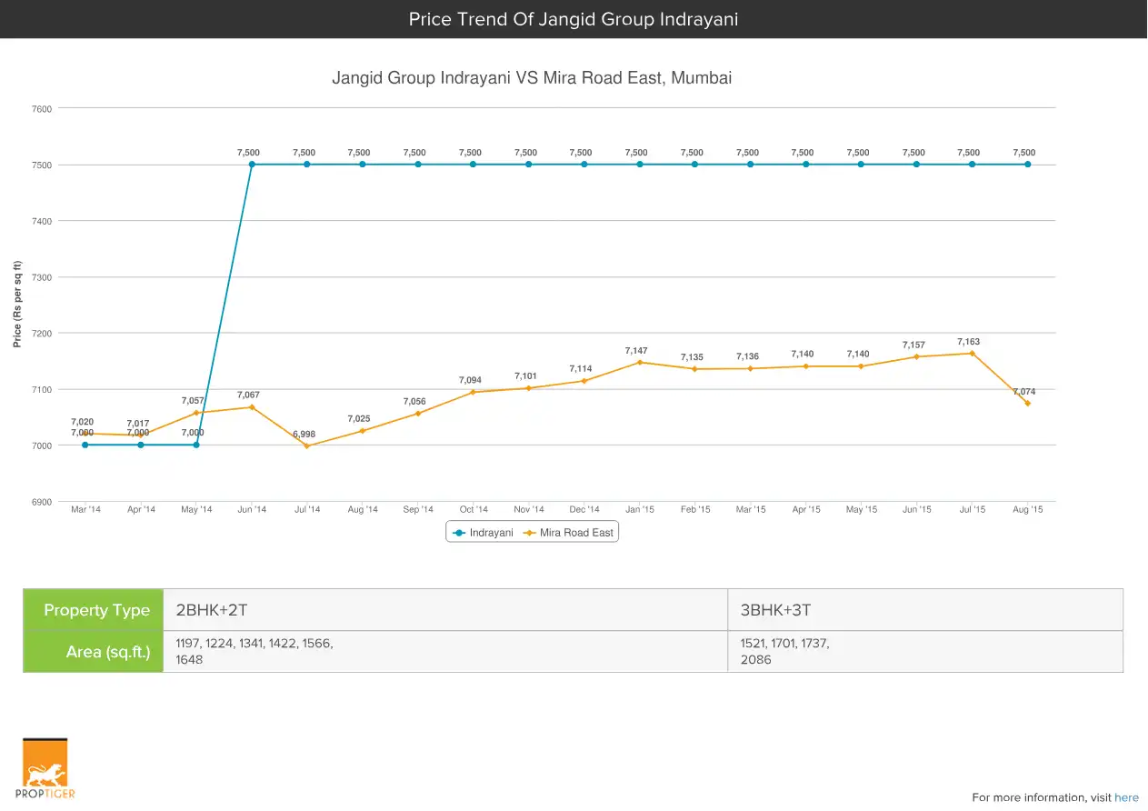Select the 7,114 point at Dec '14

pos(584,380)
